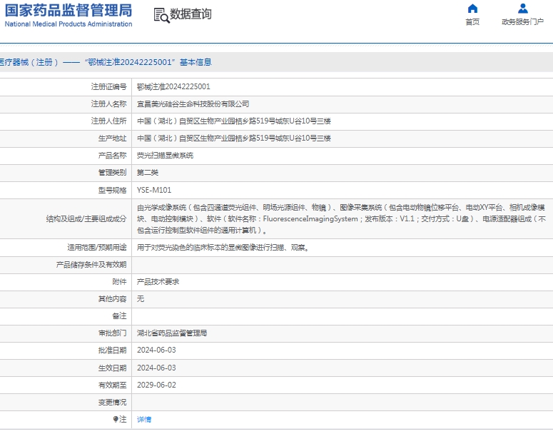The height and width of the screenshot is (434, 553).
Task: Click the 产品储存条件及有效期 label
Action: 91,265
